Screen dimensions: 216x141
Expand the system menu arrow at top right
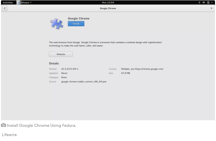(x=212, y=3)
